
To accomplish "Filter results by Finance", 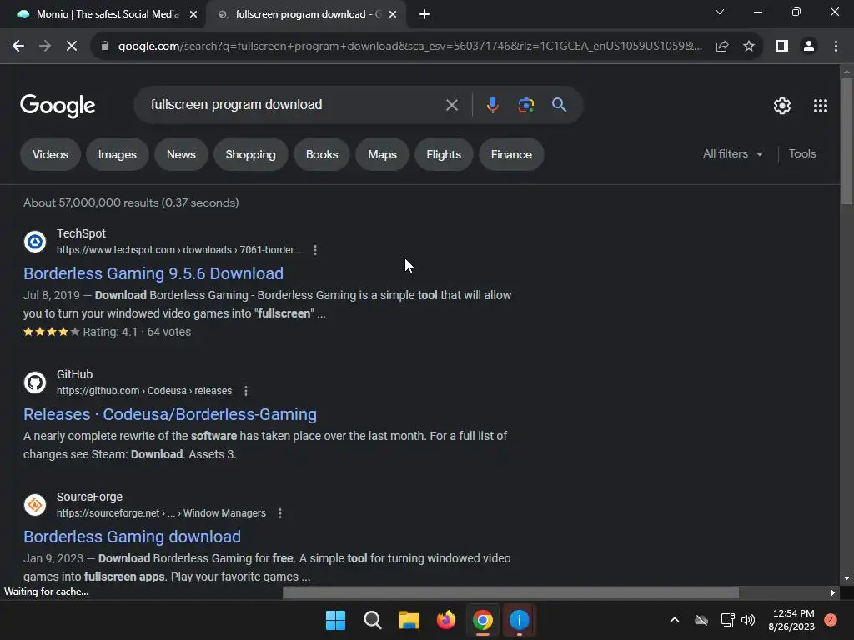I will [511, 154].
